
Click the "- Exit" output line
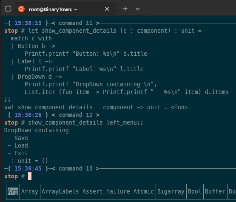pyautogui.click(x=18, y=153)
